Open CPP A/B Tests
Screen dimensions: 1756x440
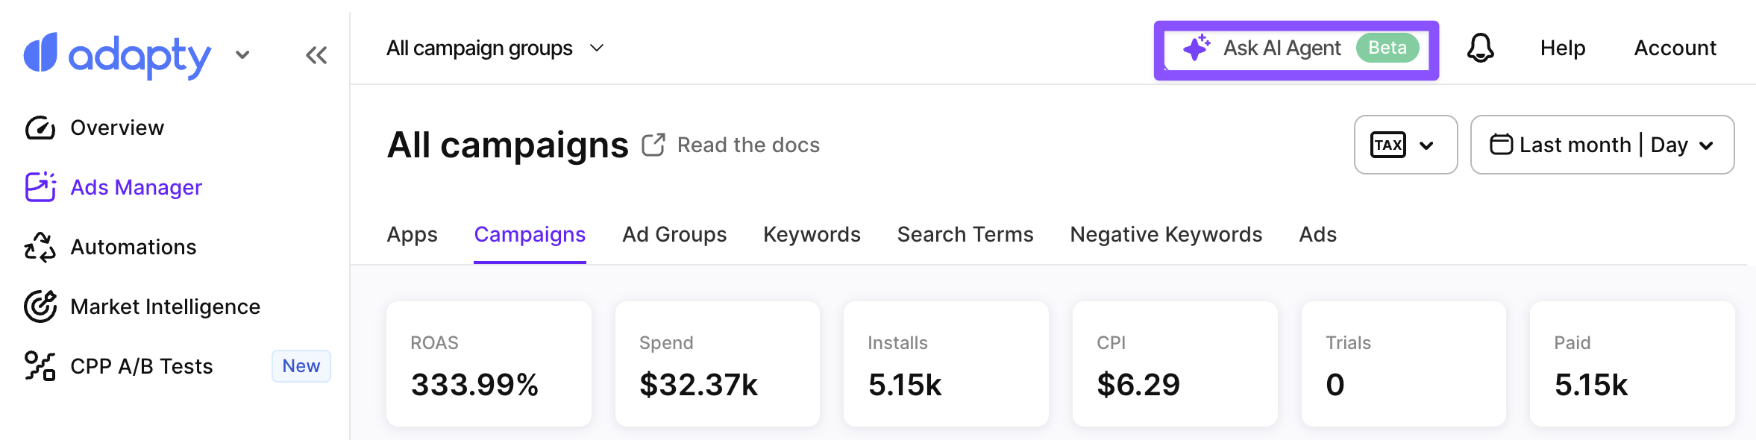142,366
